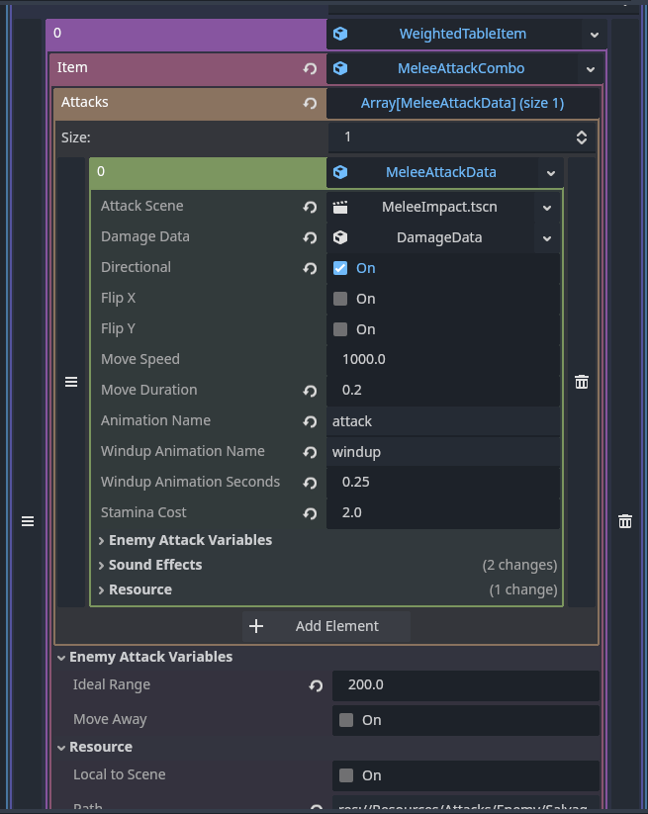Click reorder handle for the WeightedTableItem entry
Viewport: 648px width, 814px height.
coord(28,521)
